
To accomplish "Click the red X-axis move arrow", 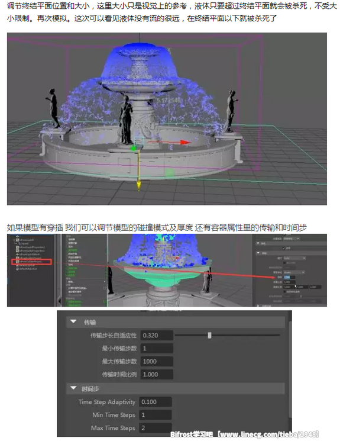I will click(x=185, y=142).
